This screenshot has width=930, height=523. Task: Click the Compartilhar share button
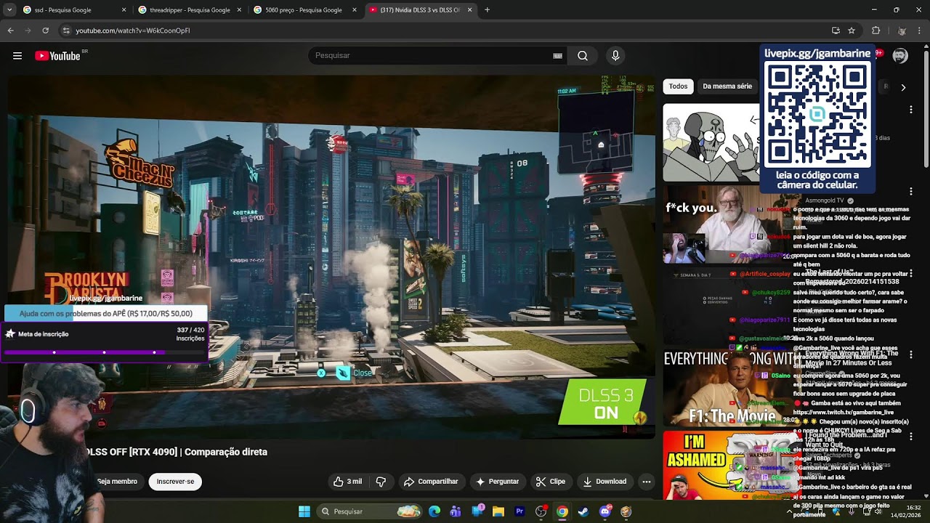431,482
